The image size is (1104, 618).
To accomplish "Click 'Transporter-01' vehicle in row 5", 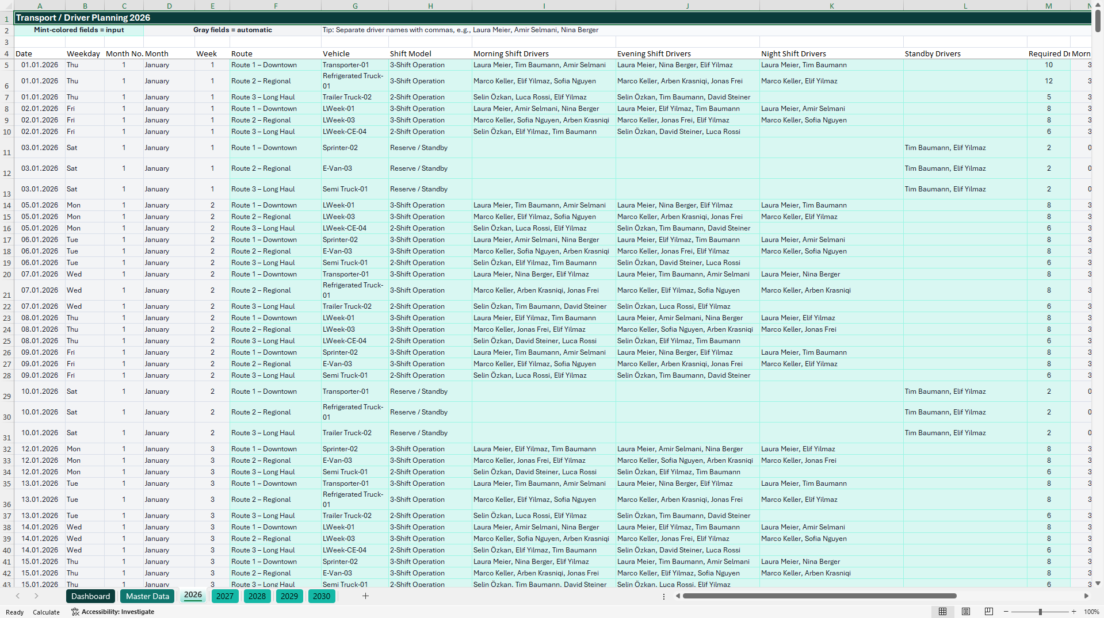I will [355, 65].
